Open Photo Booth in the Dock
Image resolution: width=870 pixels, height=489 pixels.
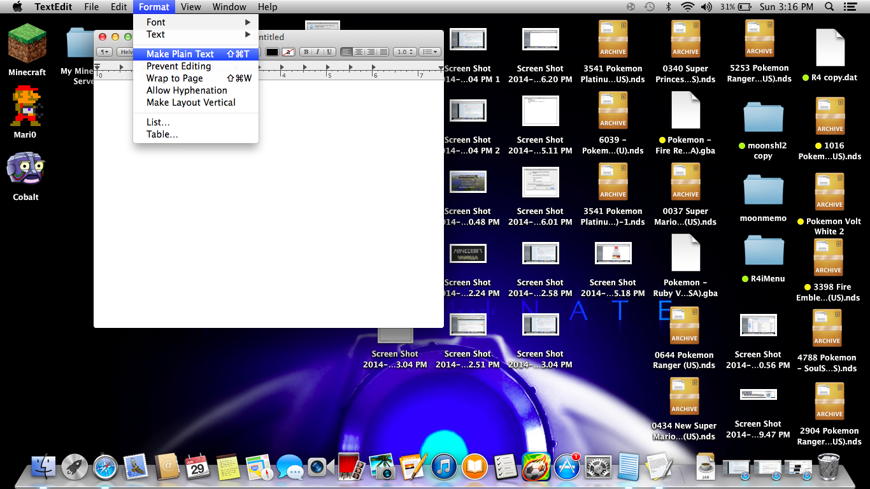[x=351, y=467]
